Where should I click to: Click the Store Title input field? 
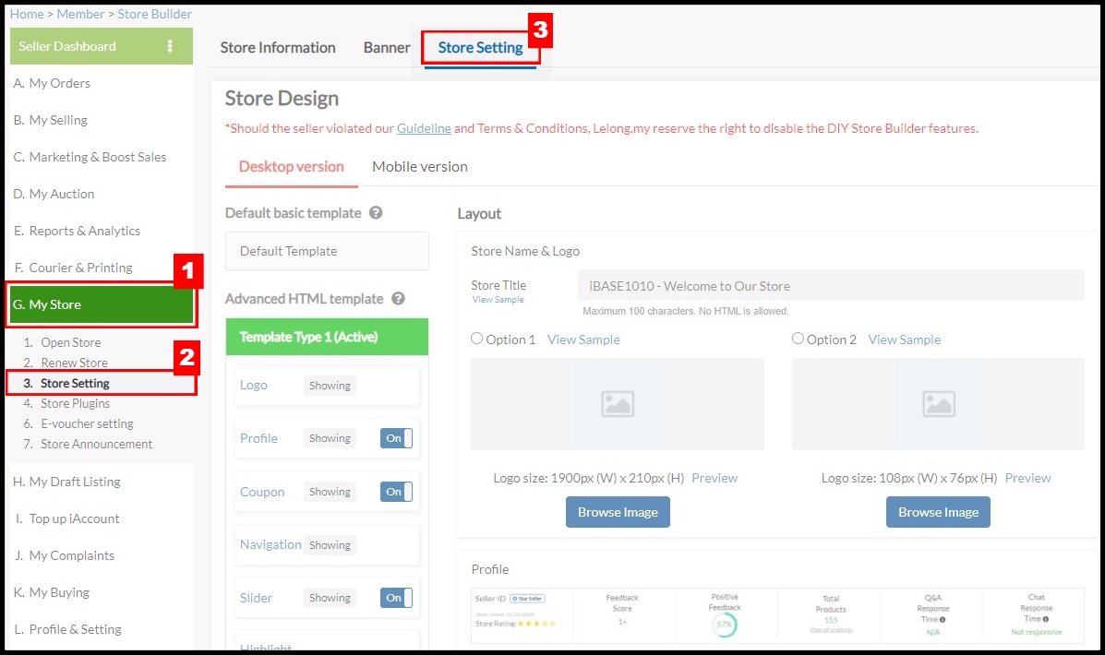(x=831, y=286)
